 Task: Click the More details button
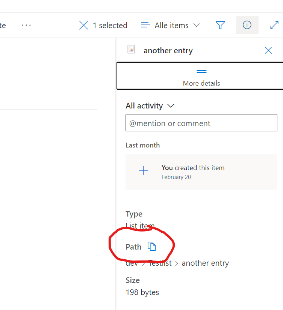pyautogui.click(x=200, y=76)
